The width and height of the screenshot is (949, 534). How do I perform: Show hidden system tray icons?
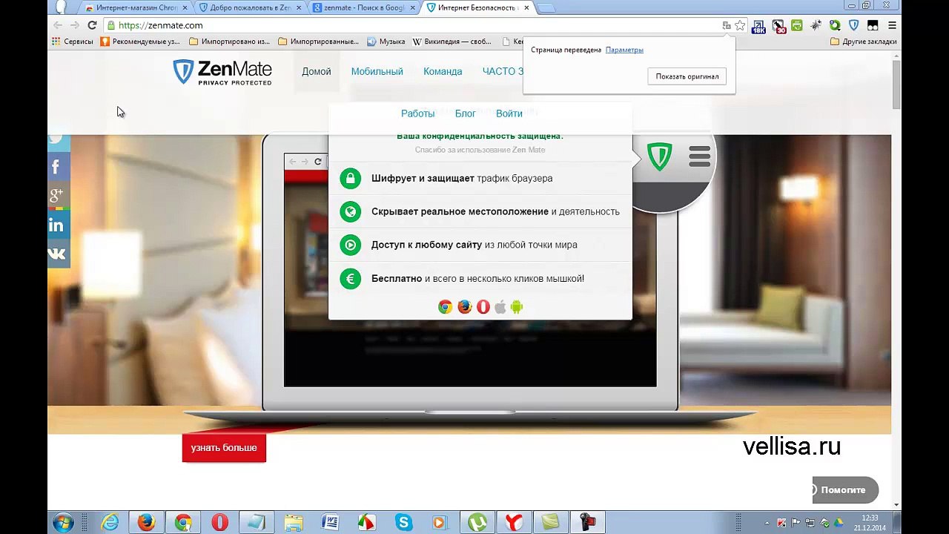[767, 522]
